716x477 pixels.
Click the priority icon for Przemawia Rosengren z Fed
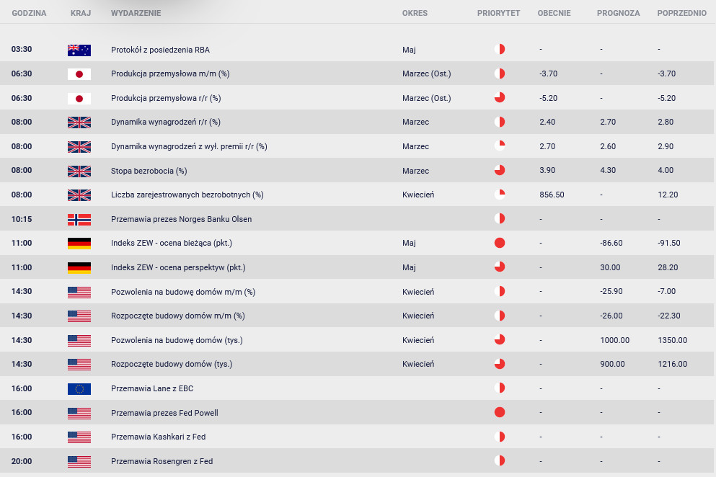tap(500, 460)
